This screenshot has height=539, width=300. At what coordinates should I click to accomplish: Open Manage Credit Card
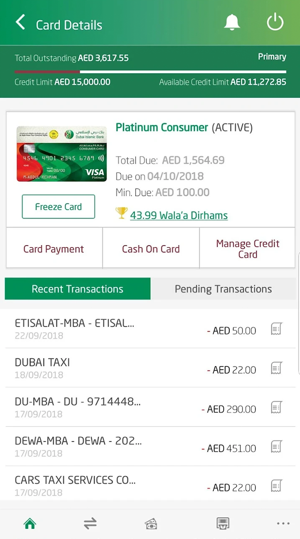247,249
